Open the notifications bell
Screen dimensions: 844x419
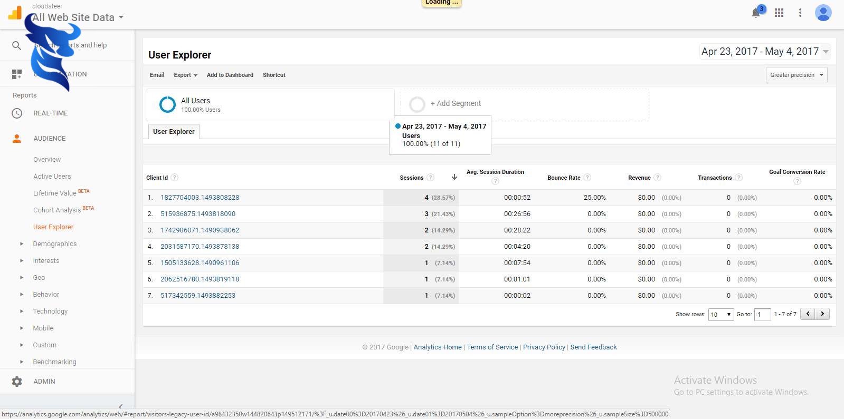tap(756, 13)
